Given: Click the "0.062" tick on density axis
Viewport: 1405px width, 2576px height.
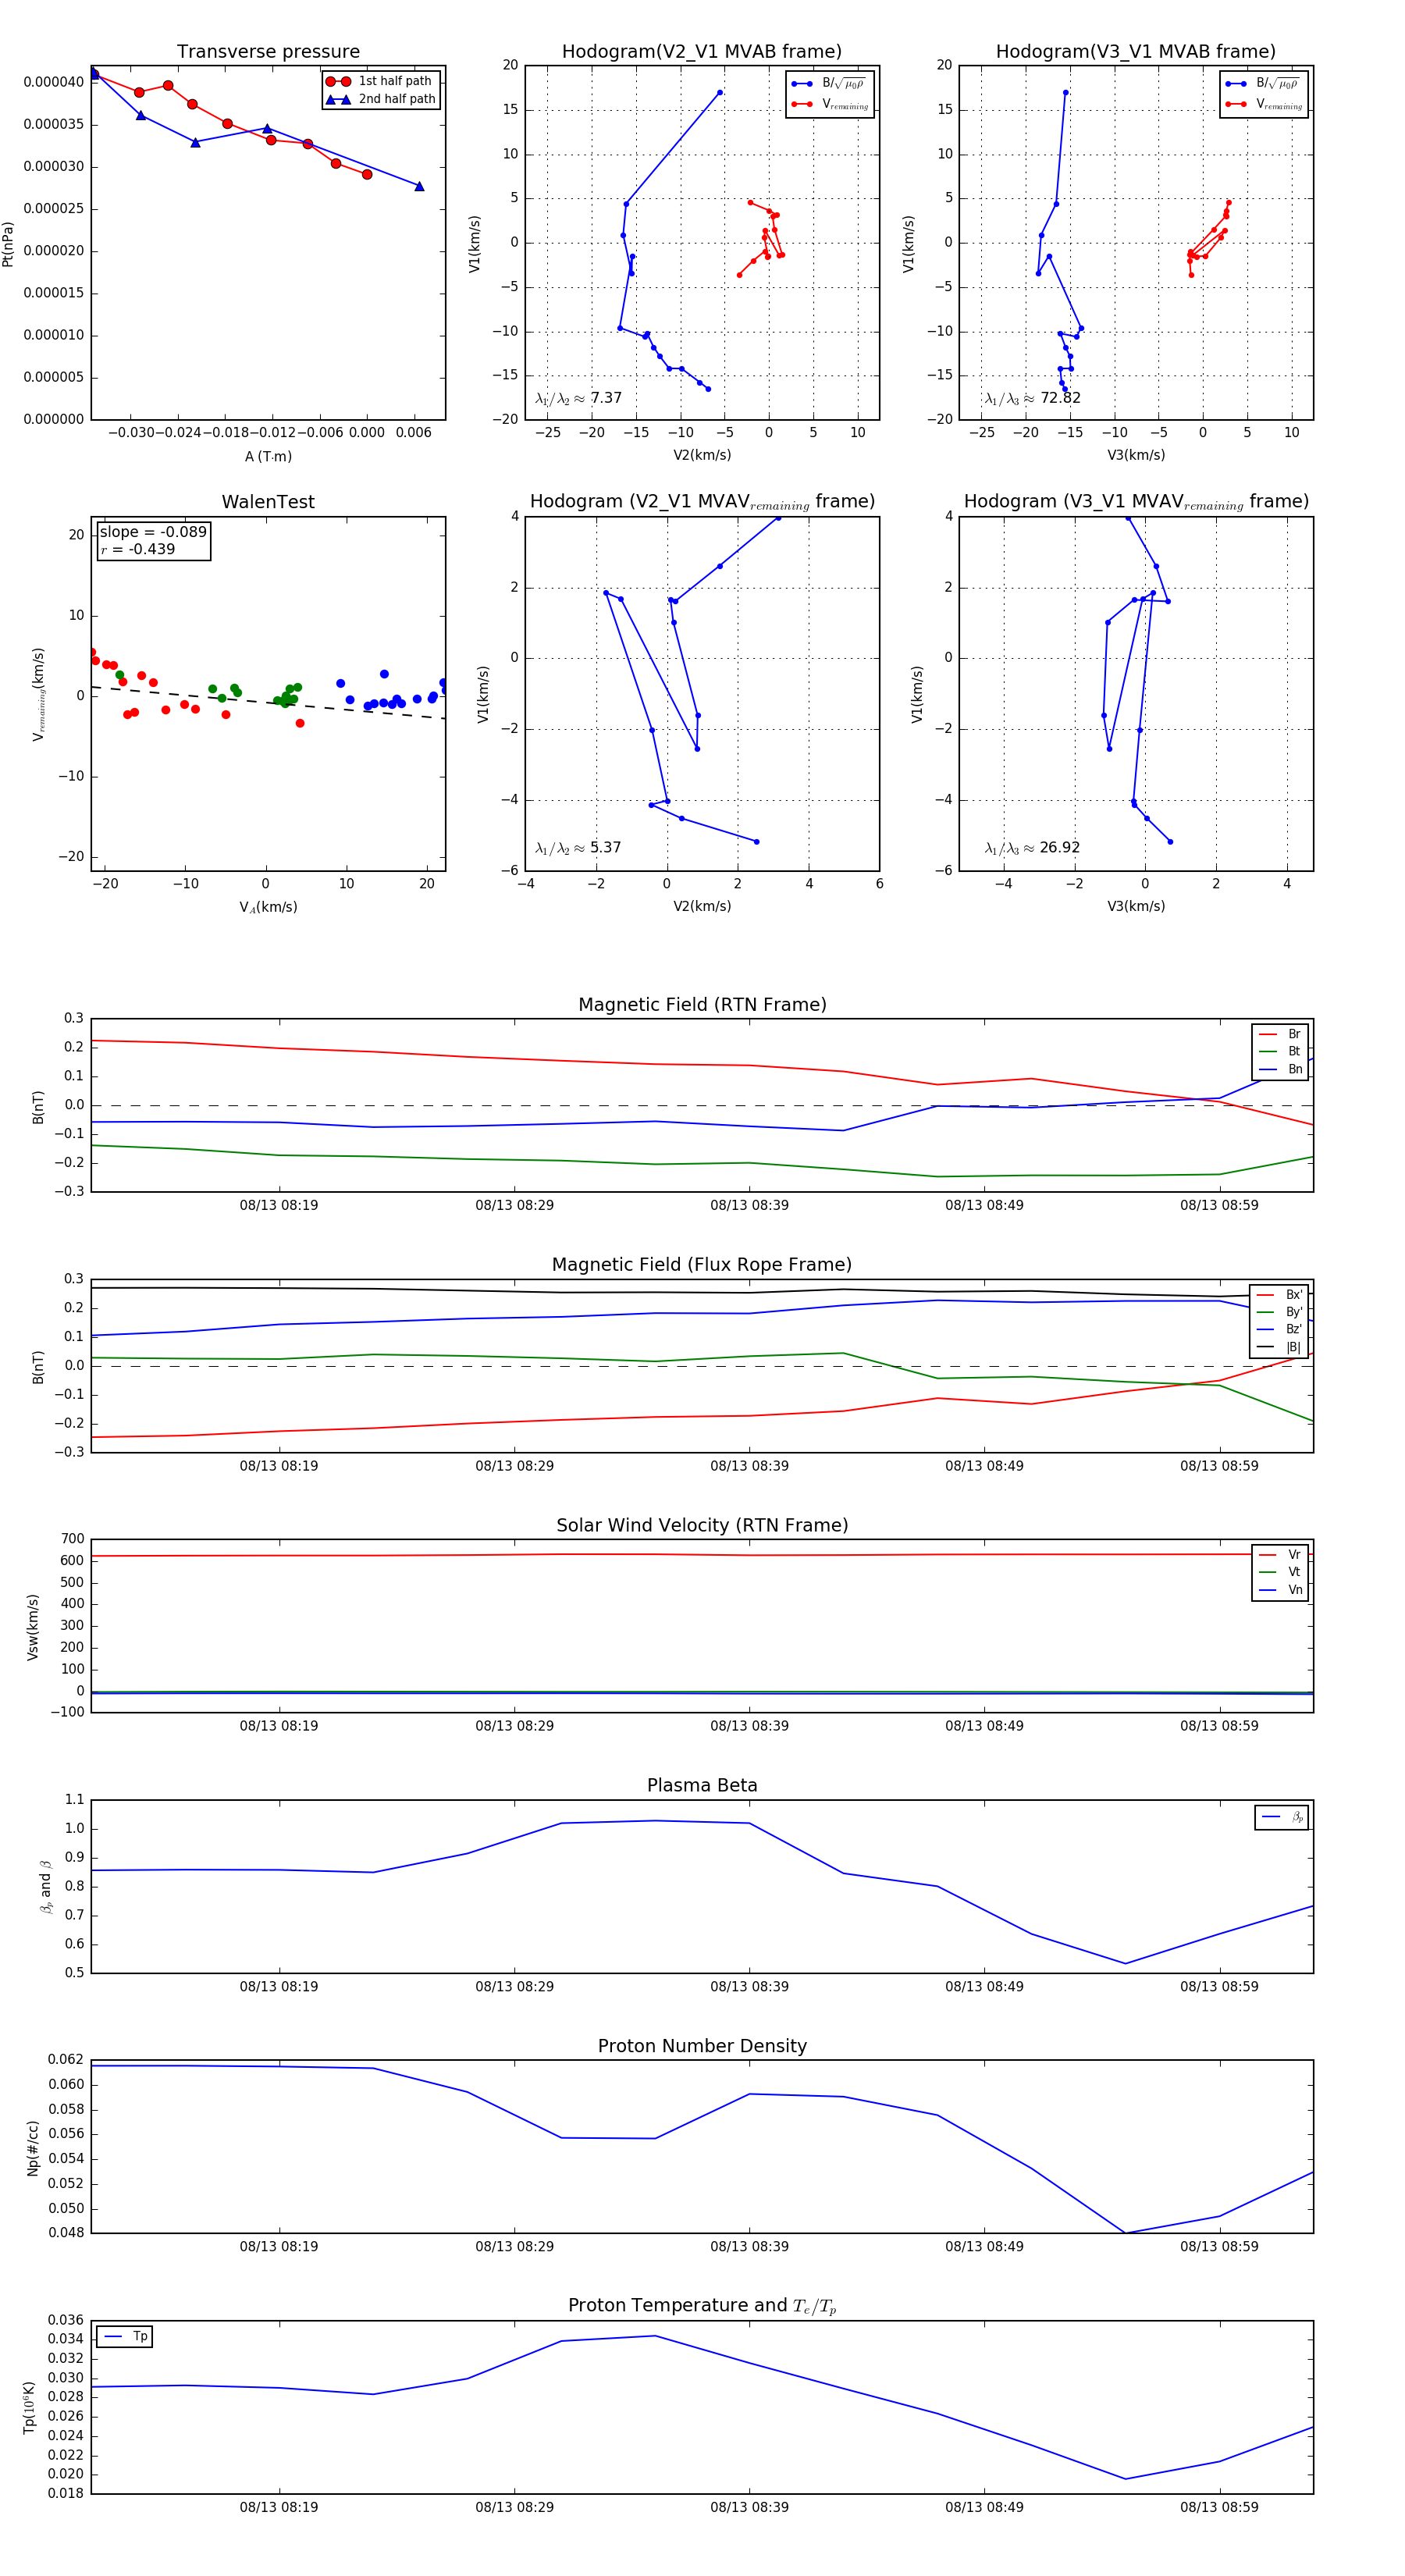Looking at the screenshot, I should pyautogui.click(x=66, y=2059).
